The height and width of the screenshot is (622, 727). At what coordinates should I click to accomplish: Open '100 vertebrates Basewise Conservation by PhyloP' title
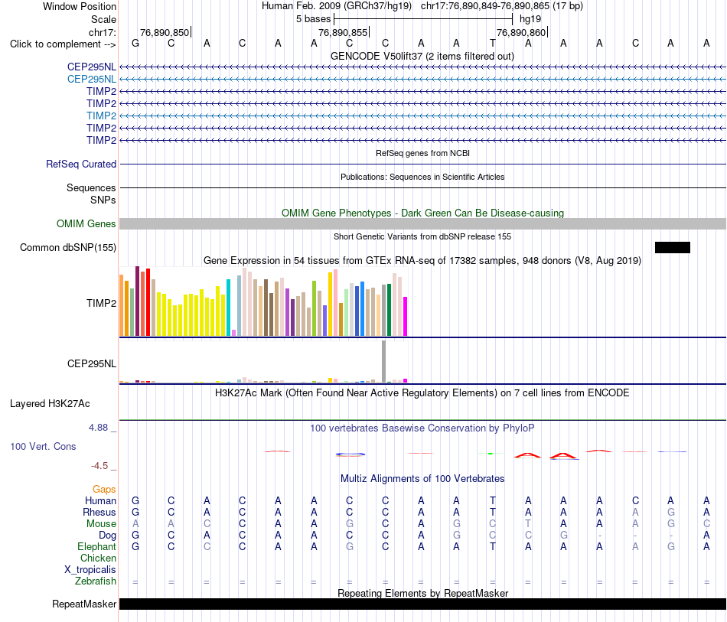422,428
